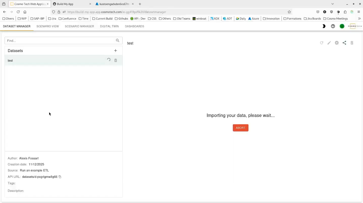The image size is (363, 203).
Task: Add a new dataset with the plus button
Action: 116,51
